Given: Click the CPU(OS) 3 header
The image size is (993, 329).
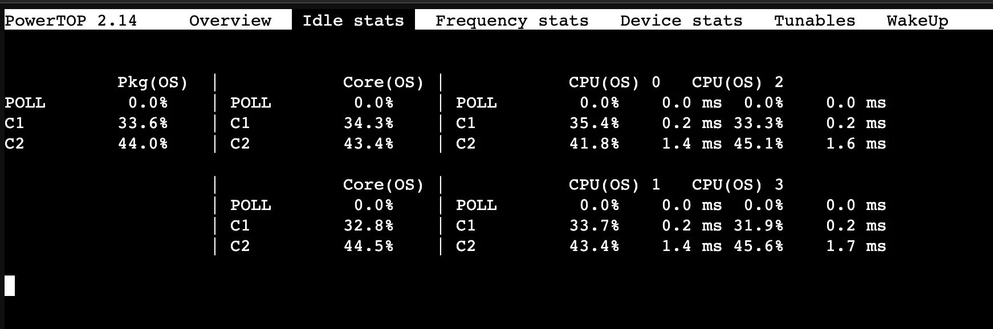Looking at the screenshot, I should [736, 184].
